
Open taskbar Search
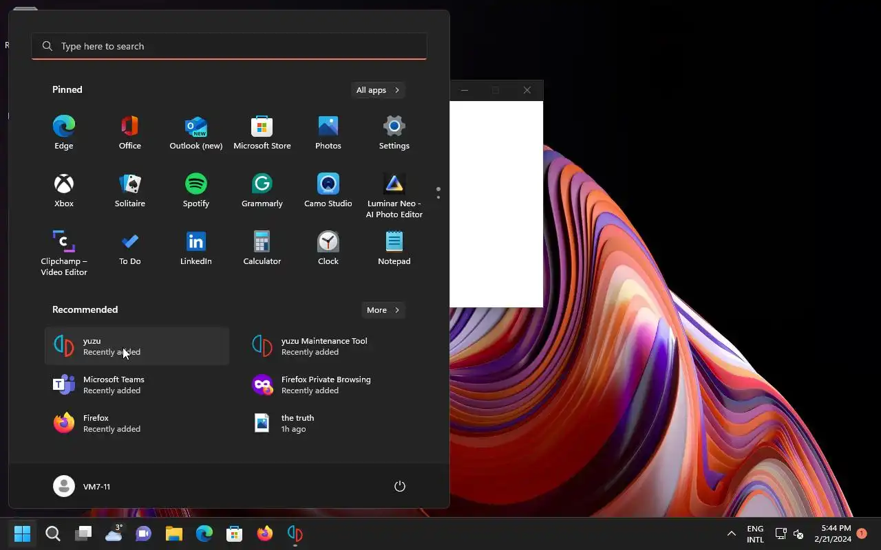tap(53, 533)
